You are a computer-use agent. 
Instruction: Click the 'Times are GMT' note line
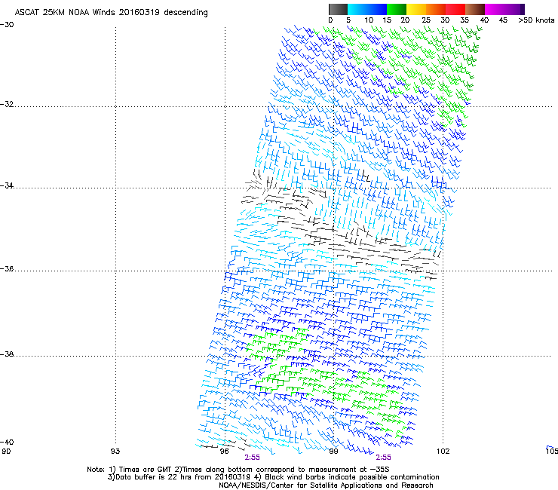pyautogui.click(x=238, y=470)
